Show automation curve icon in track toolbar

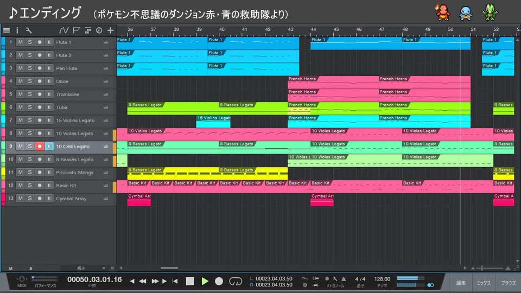(x=63, y=30)
